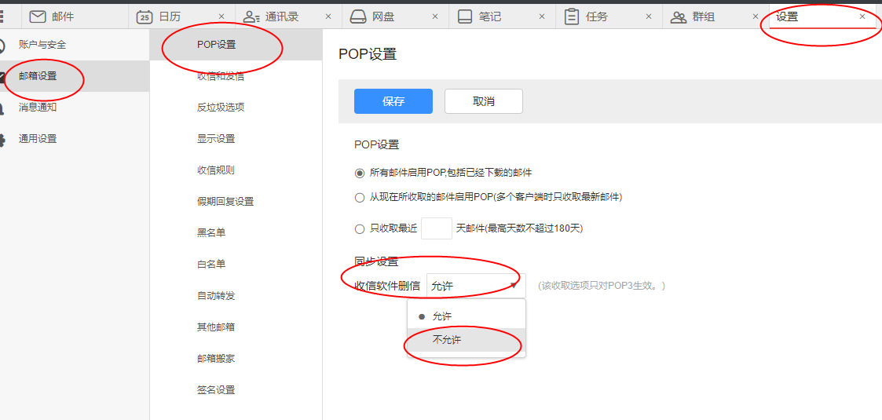Click the notes book icon
Screen dimensions: 882x420
pyautogui.click(x=465, y=16)
